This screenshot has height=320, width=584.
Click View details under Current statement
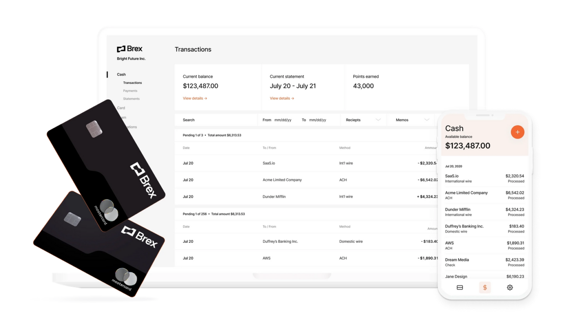281,98
